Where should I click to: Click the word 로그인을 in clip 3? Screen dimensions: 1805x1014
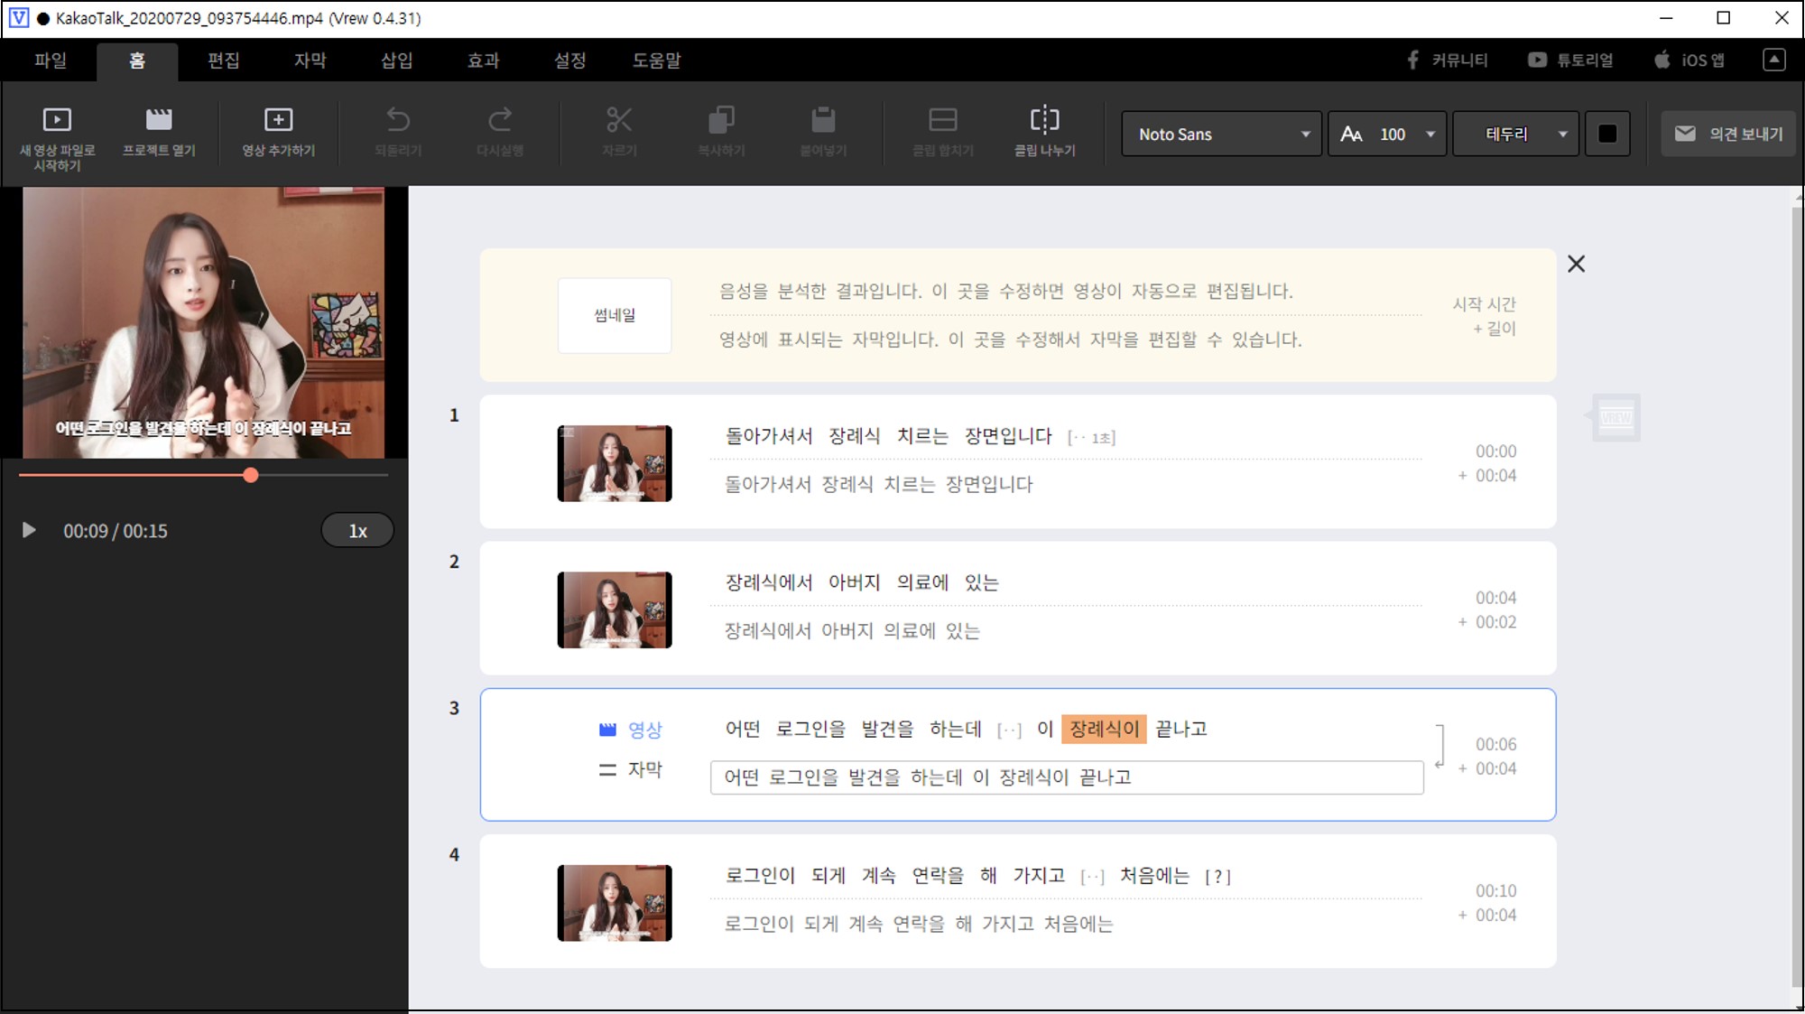click(810, 729)
